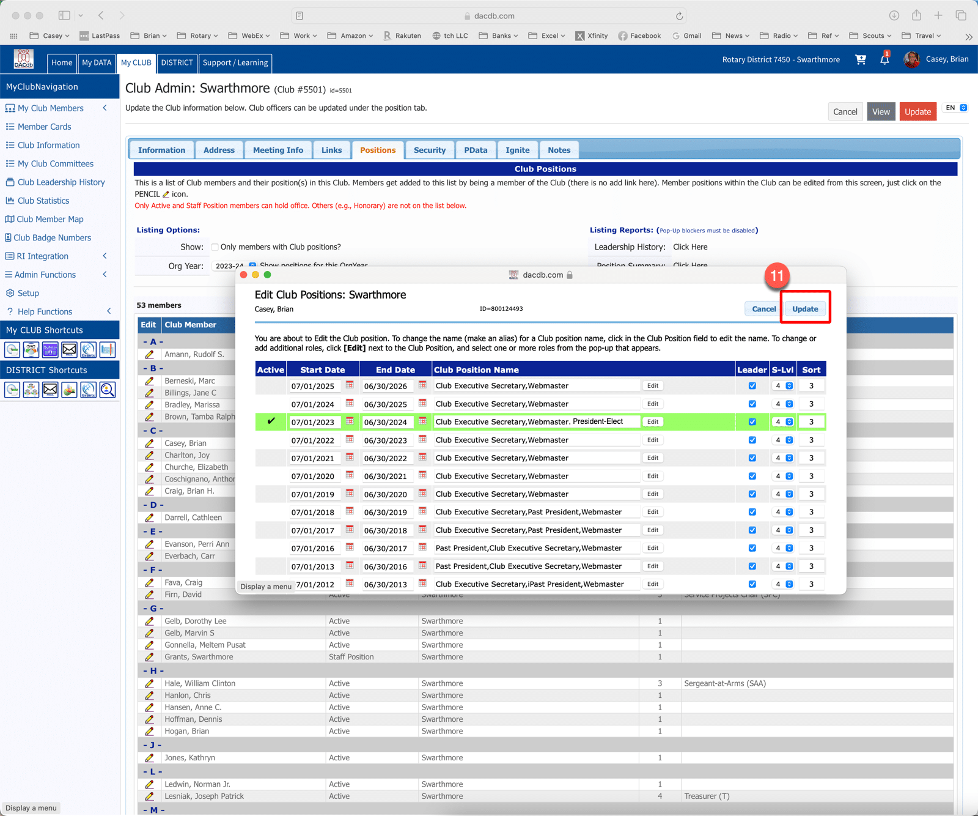
Task: Click position name field for 06/30/2017 row
Action: pyautogui.click(x=536, y=549)
